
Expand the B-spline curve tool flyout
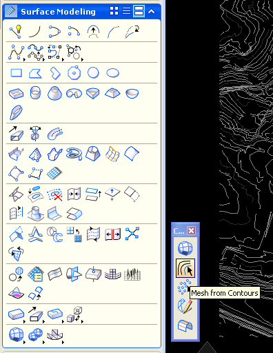pos(24,60)
